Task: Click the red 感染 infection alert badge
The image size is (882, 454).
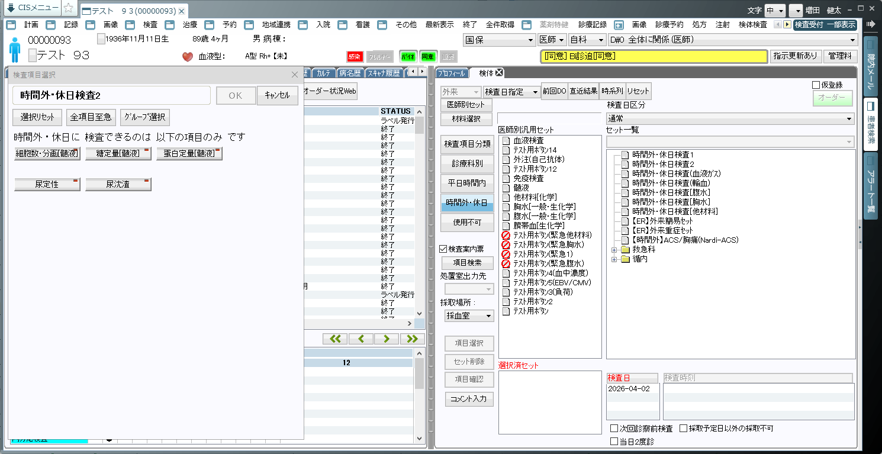Action: pos(354,57)
